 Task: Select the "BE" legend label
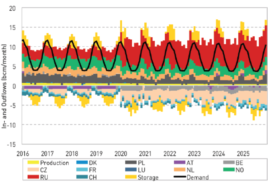click(x=239, y=163)
